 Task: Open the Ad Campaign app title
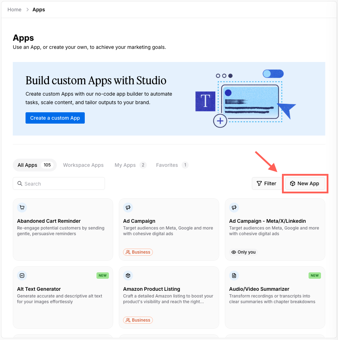coord(139,221)
